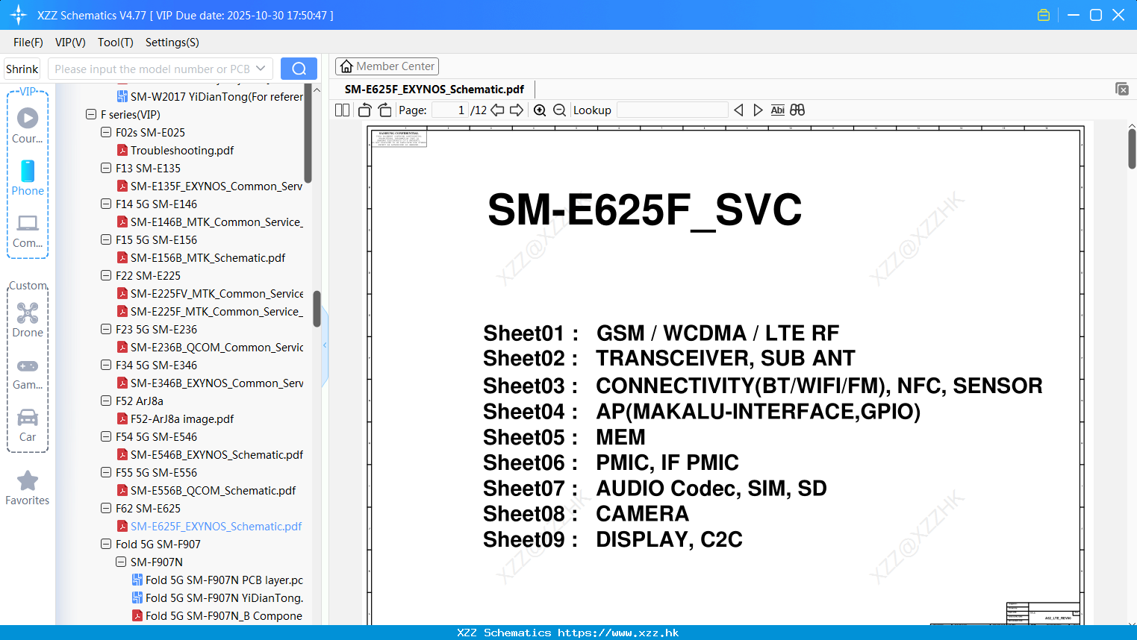This screenshot has width=1137, height=640.
Task: Collapse the F series(VIP) node
Action: click(91, 115)
